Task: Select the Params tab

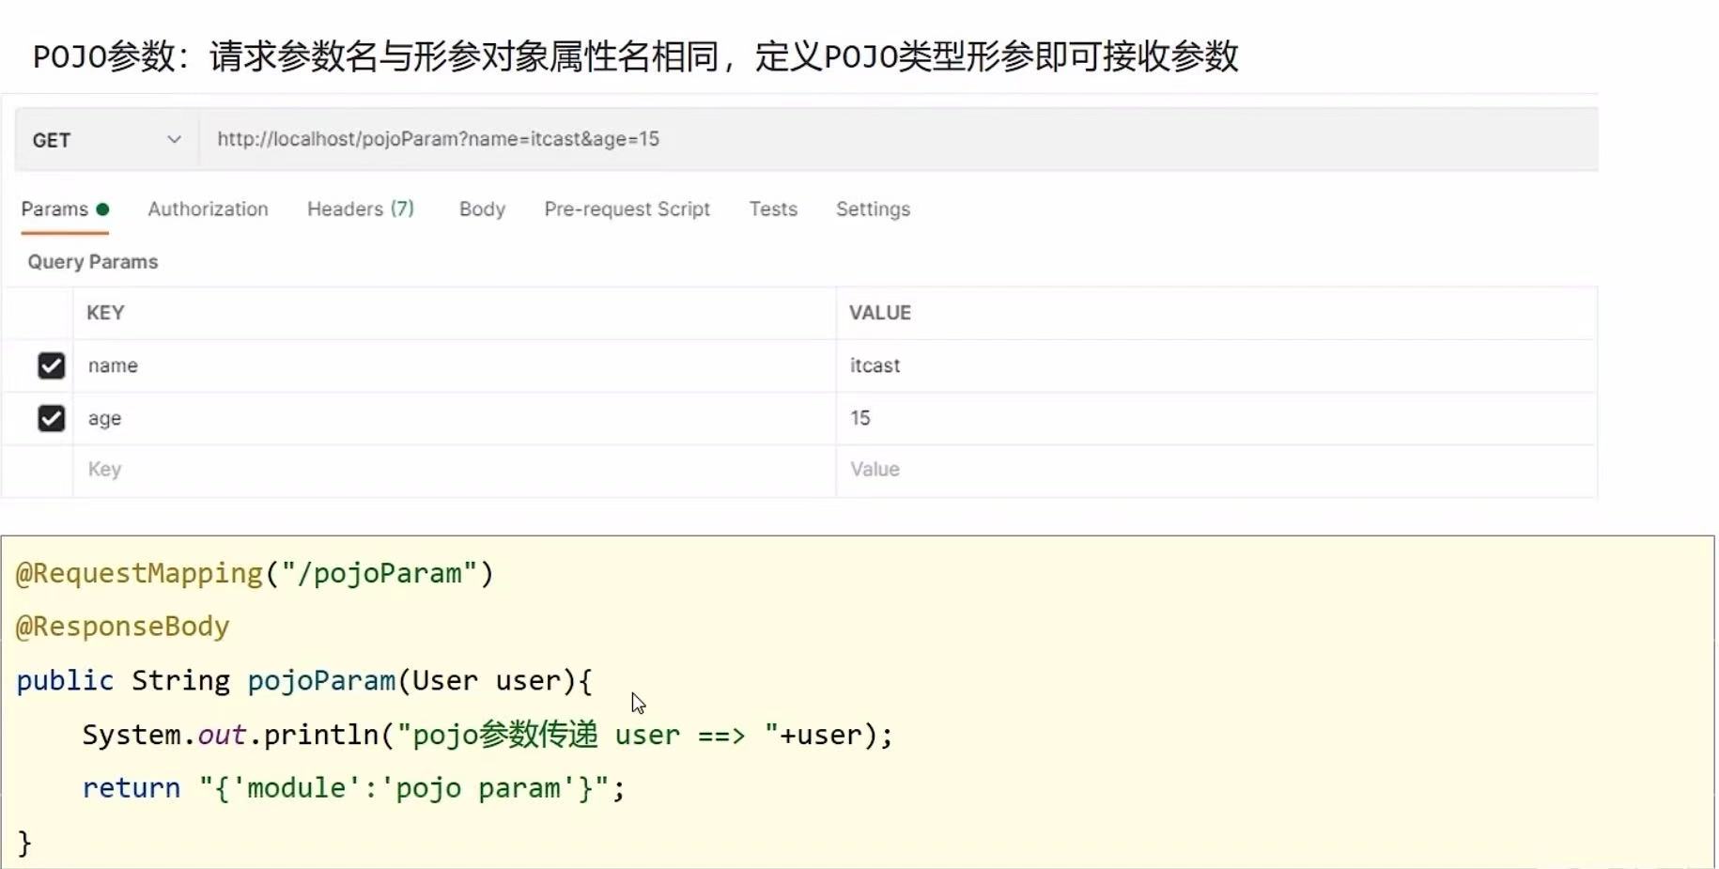Action: click(x=54, y=209)
